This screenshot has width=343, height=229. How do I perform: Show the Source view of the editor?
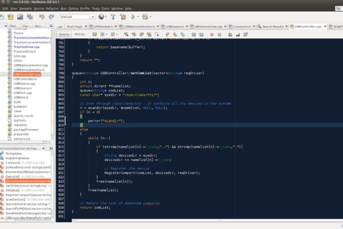pos(64,34)
